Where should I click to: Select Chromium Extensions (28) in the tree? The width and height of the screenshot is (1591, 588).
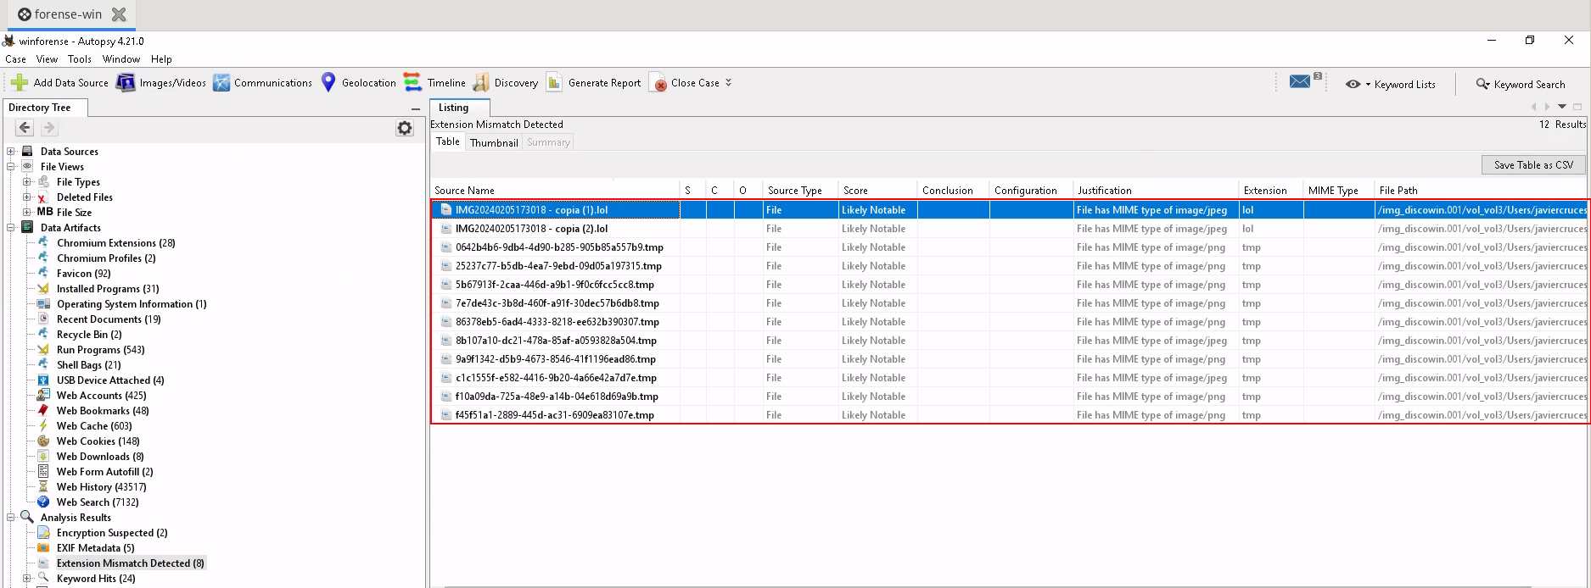115,243
